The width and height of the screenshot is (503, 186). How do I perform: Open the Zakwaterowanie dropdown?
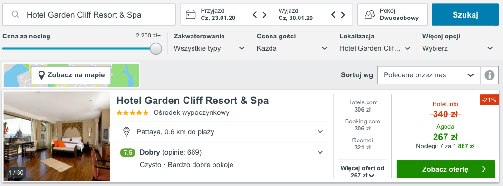click(x=210, y=49)
